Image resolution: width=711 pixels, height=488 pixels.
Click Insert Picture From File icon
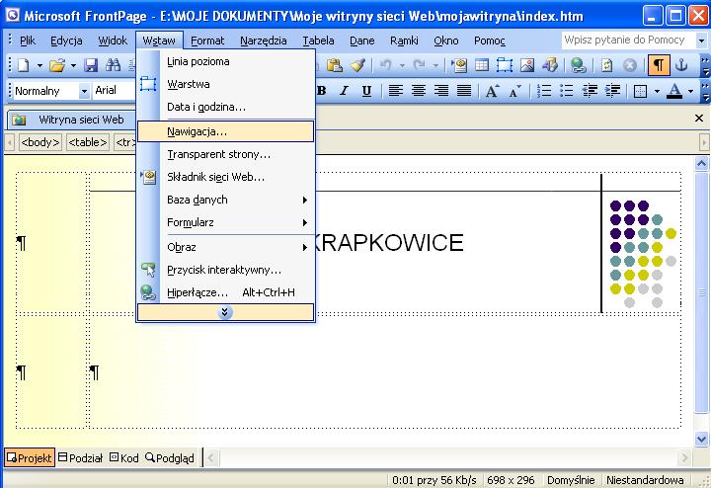527,66
